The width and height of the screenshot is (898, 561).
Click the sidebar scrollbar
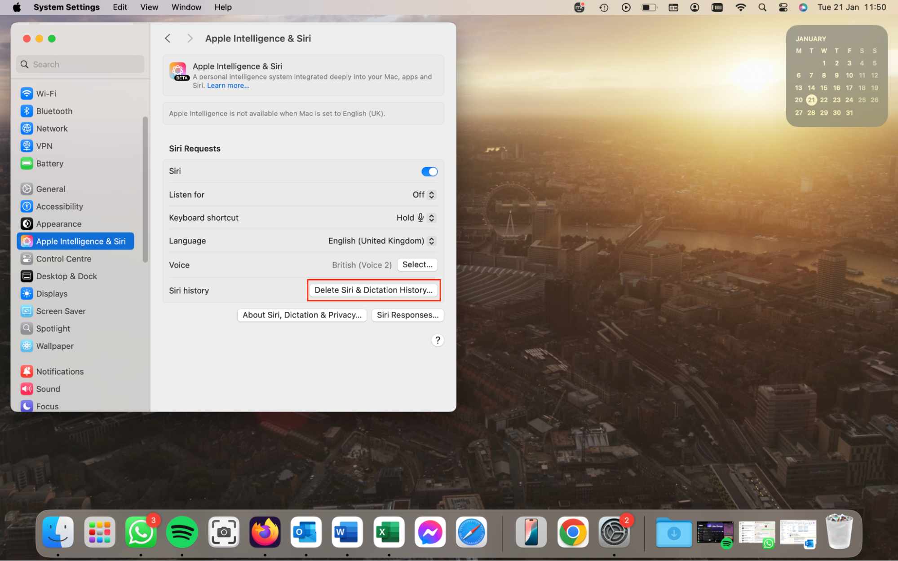pyautogui.click(x=145, y=189)
